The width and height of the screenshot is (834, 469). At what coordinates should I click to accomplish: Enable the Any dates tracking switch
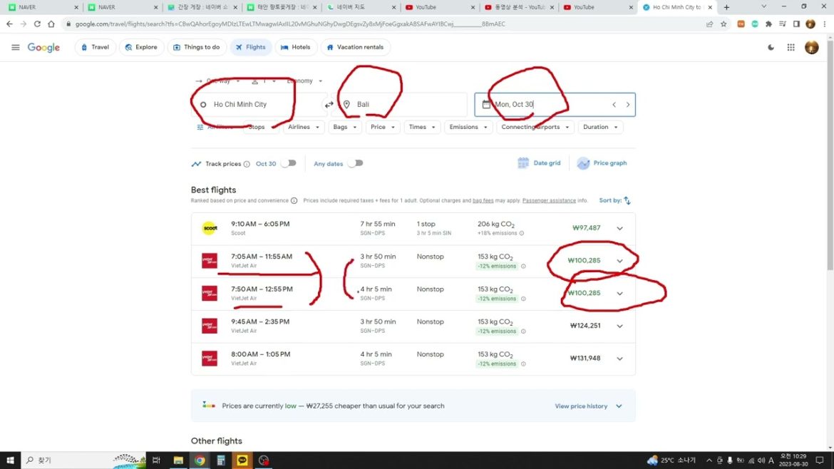[x=354, y=163]
